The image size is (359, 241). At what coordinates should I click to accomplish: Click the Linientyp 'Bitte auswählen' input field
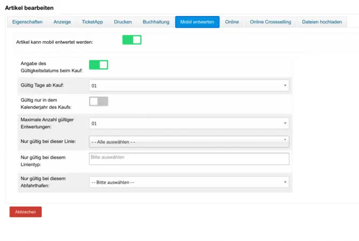[x=189, y=159]
